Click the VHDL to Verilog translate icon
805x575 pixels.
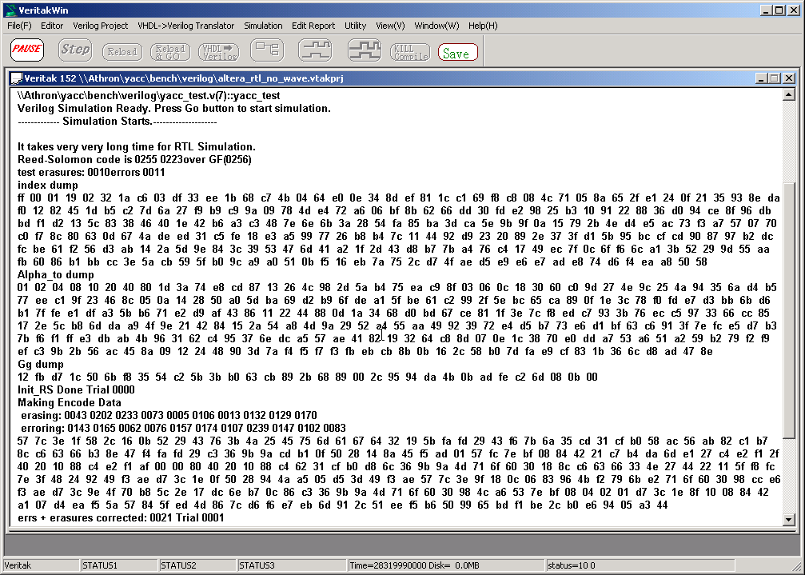click(x=218, y=52)
